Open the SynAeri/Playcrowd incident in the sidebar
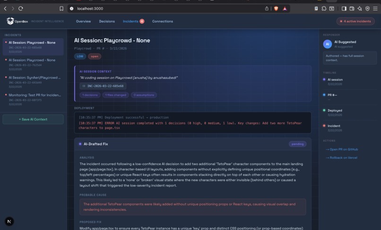 point(33,82)
